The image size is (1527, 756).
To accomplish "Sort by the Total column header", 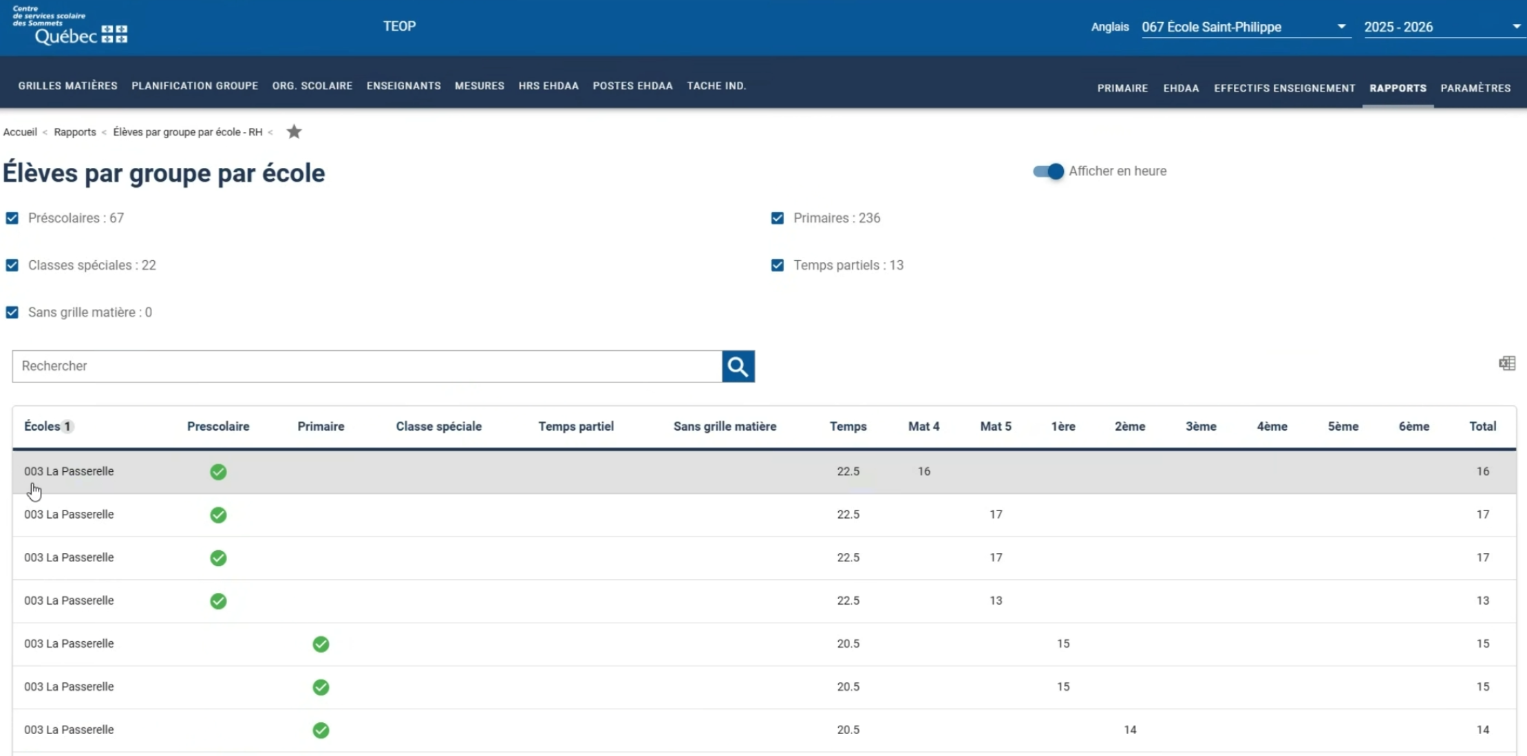I will pyautogui.click(x=1482, y=426).
